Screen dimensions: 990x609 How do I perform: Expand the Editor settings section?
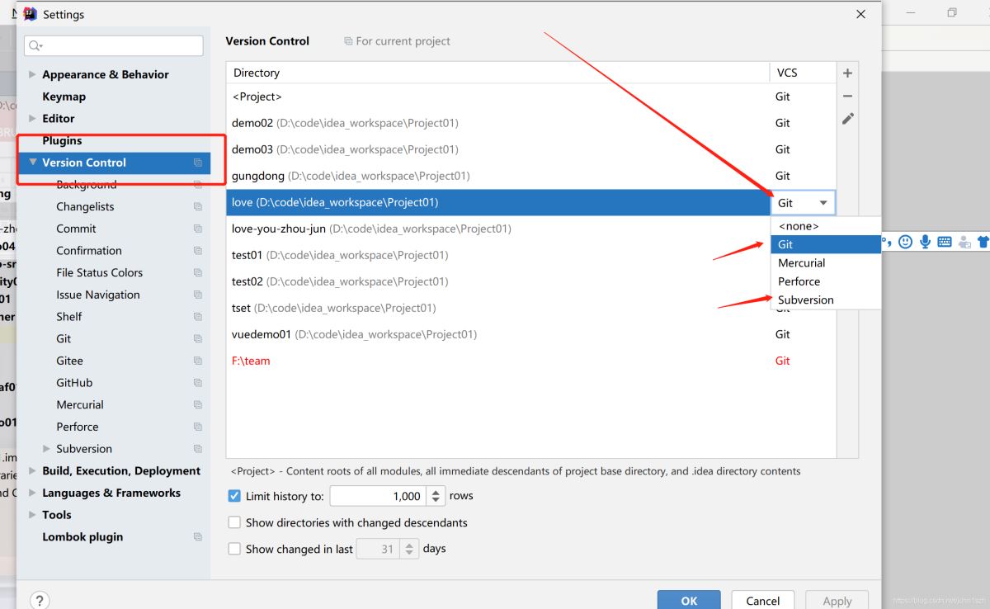pyautogui.click(x=32, y=119)
